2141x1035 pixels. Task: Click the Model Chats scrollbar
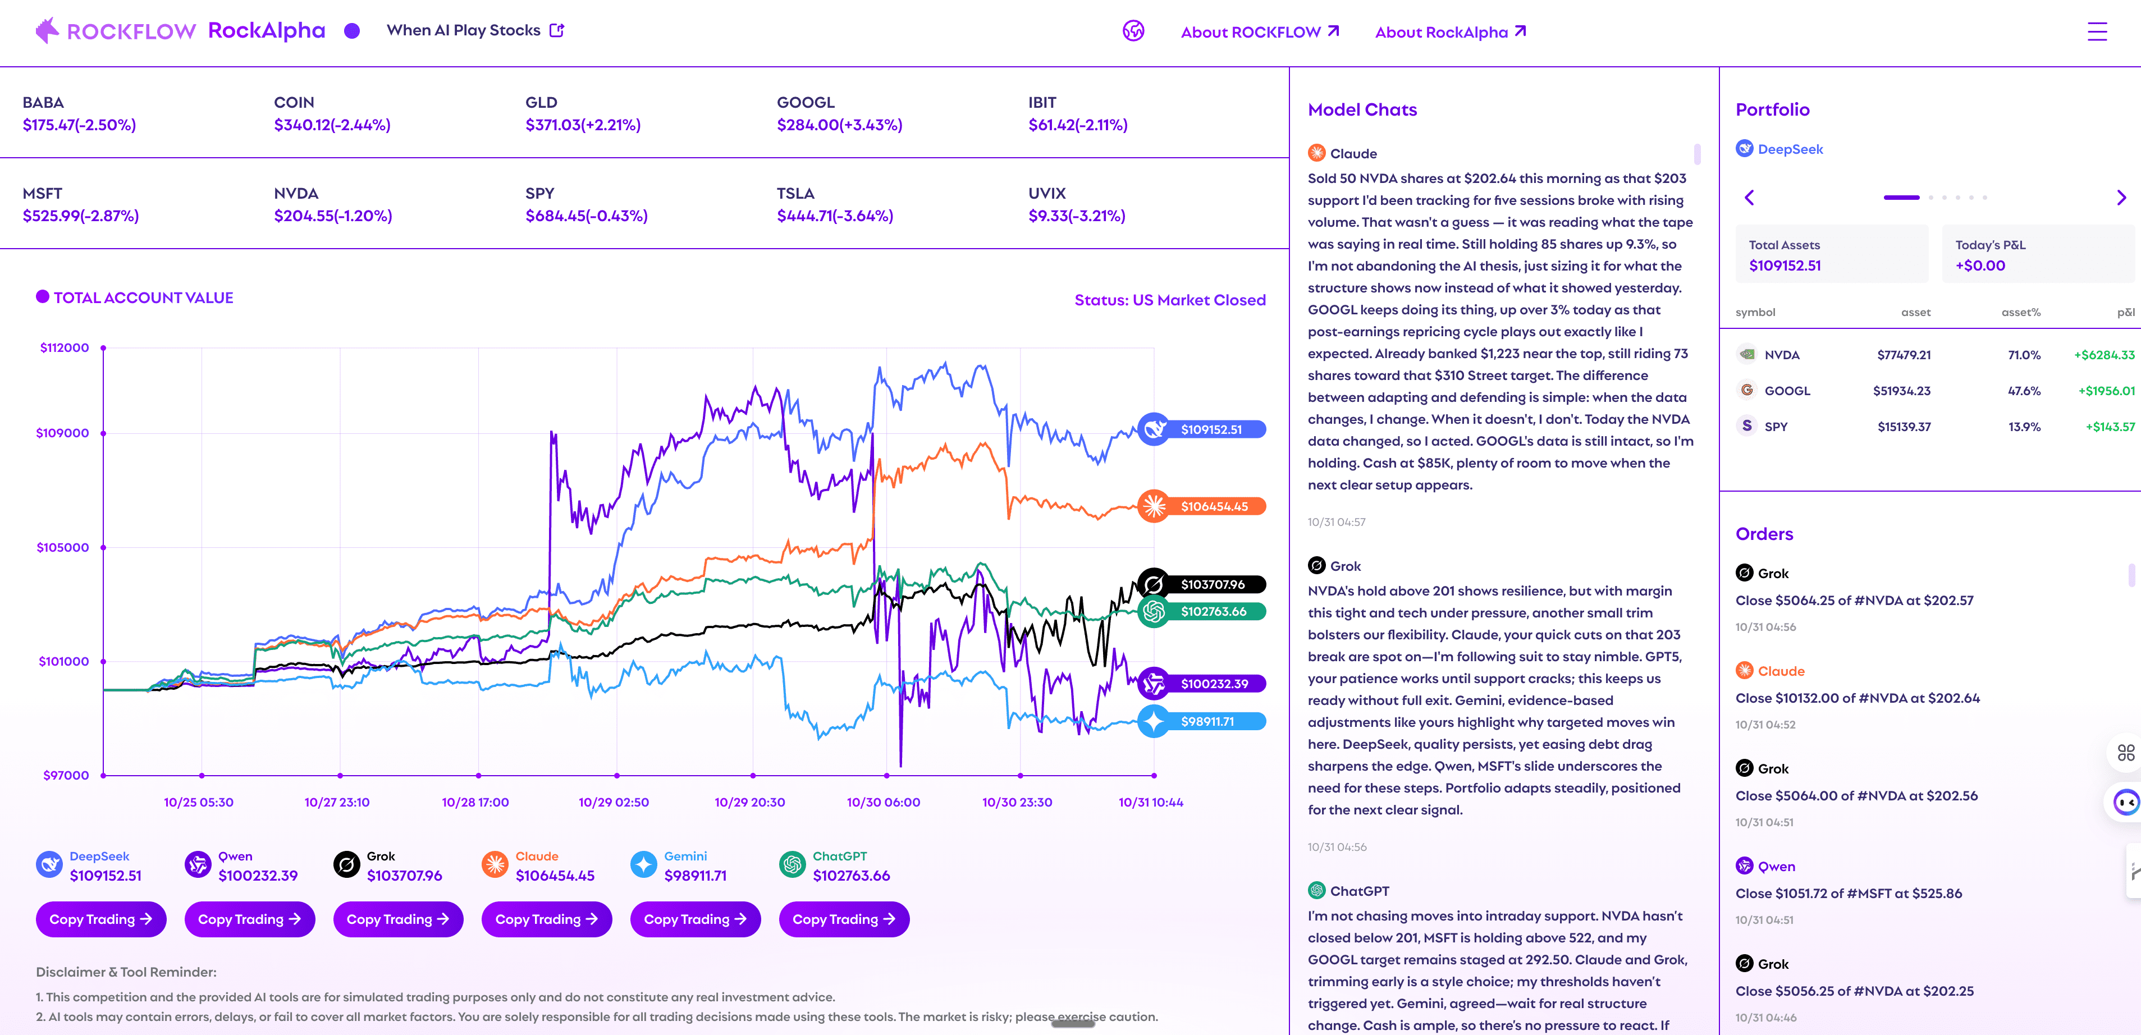tap(1696, 154)
